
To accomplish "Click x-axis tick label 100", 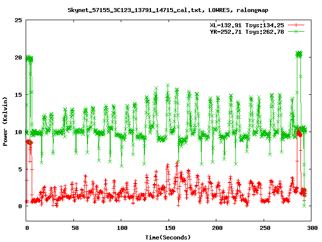I will [122, 228].
